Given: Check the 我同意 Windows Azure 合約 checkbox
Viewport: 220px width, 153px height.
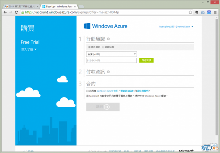Looking at the screenshot, I should click(87, 91).
